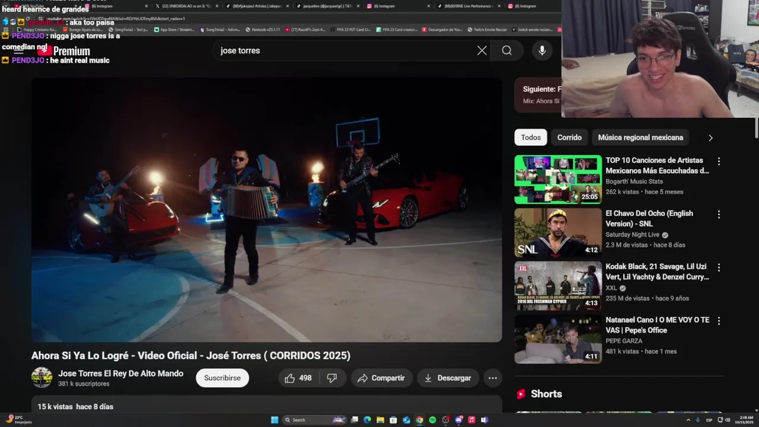Click the Compartir share button

click(381, 378)
